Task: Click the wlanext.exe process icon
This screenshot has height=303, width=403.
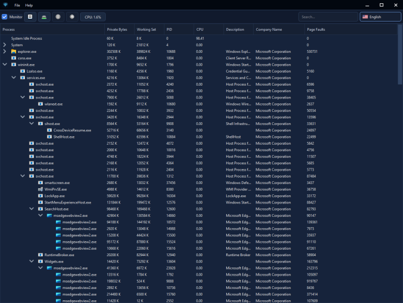Action: pyautogui.click(x=40, y=104)
